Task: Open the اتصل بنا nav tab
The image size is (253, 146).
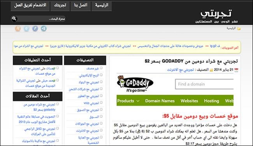Action: pos(81,6)
